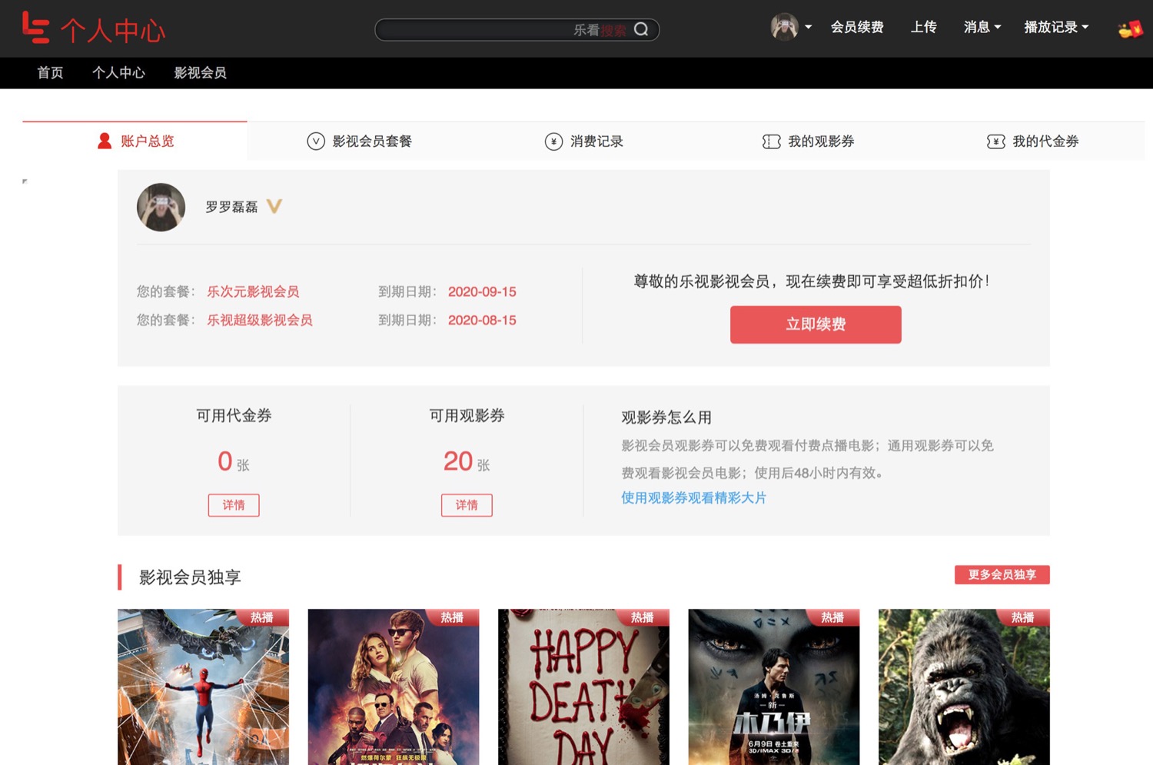
Task: Switch to the 影视会员套餐 tab
Action: [x=359, y=141]
